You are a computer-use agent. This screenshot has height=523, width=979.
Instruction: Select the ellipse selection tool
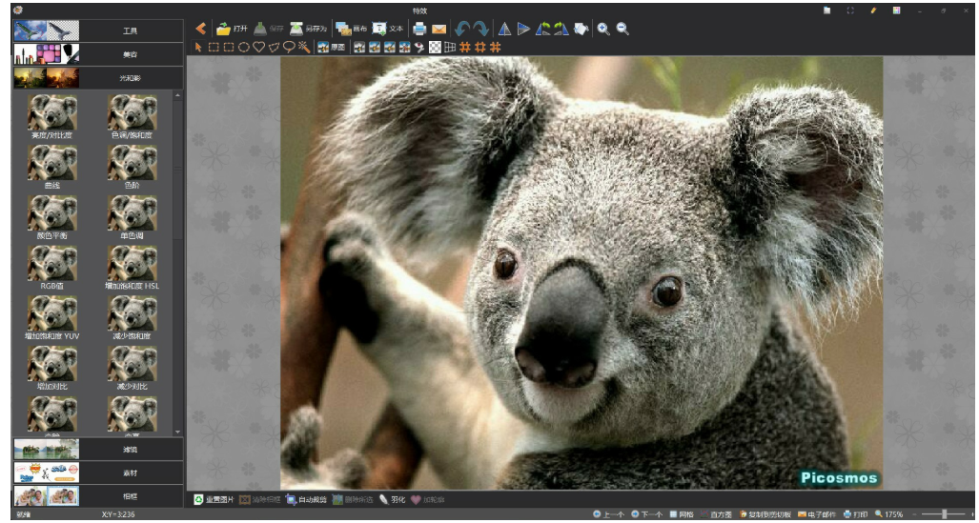click(x=244, y=46)
